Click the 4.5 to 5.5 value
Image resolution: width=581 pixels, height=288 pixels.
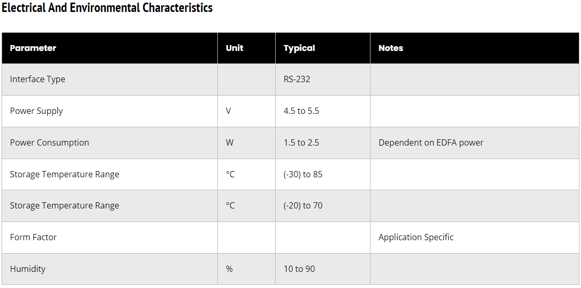point(301,111)
